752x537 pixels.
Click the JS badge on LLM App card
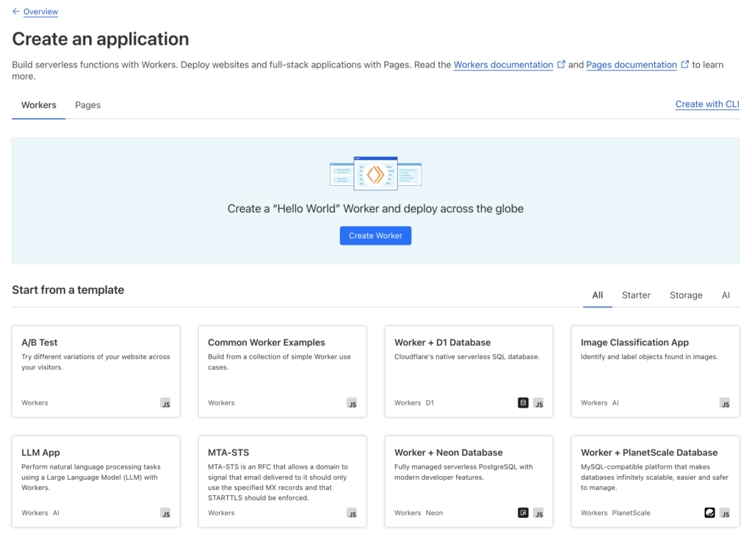[x=165, y=513]
